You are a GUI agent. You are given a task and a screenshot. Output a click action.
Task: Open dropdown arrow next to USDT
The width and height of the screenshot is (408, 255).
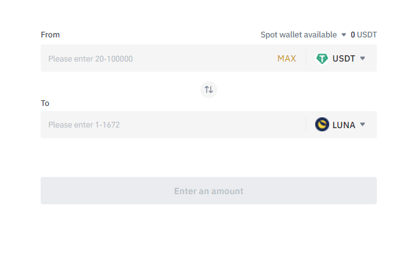(362, 58)
